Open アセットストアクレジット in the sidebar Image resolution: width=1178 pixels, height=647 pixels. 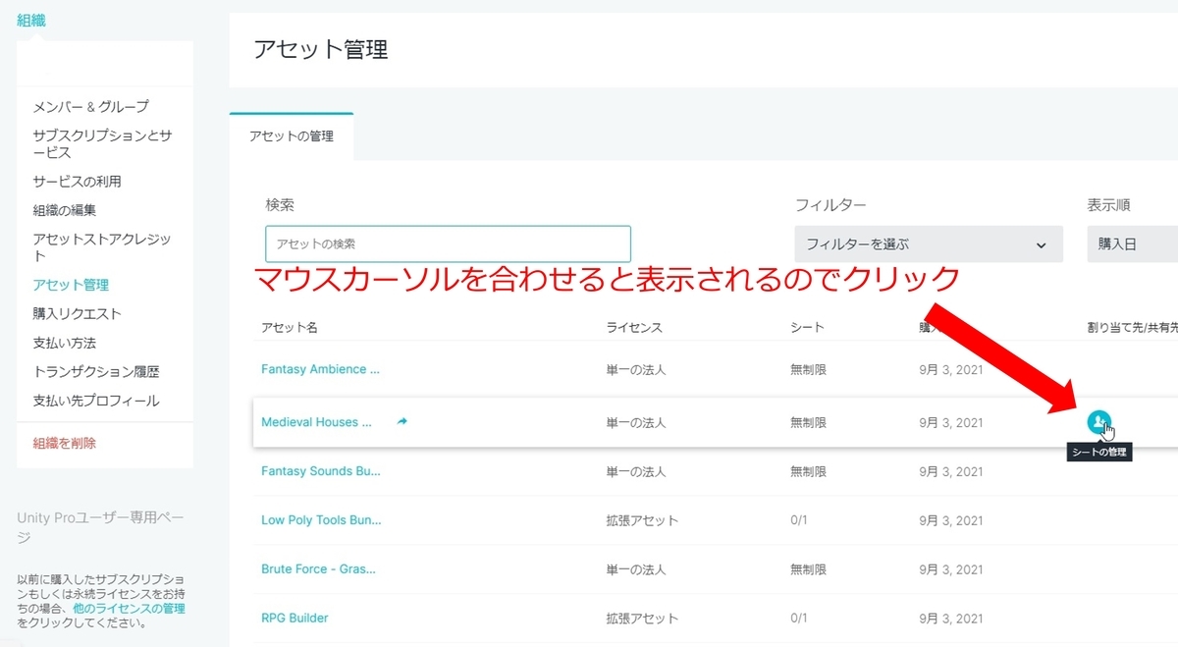[102, 247]
